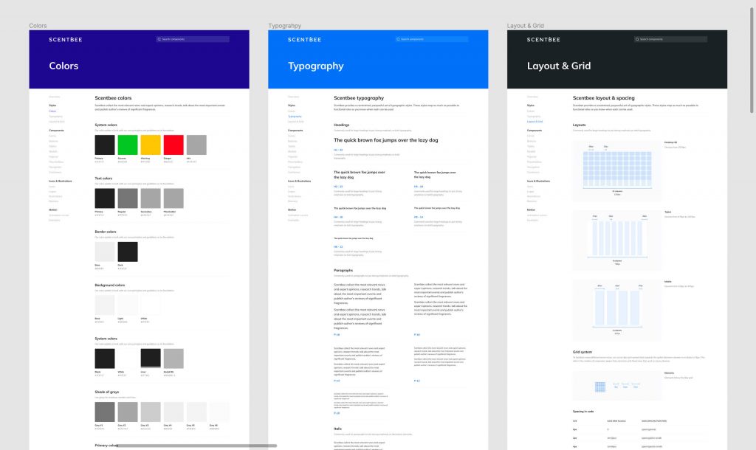Pick the Base background color swatch
The width and height of the screenshot is (756, 450).
pyautogui.click(x=105, y=305)
